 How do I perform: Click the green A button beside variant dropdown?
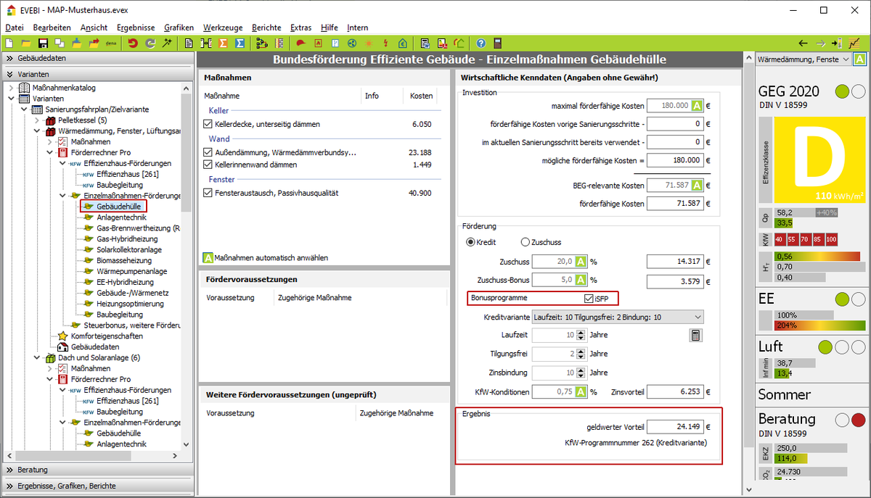click(859, 59)
